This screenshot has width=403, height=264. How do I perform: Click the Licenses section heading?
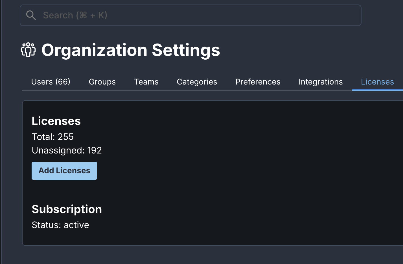pyautogui.click(x=56, y=121)
